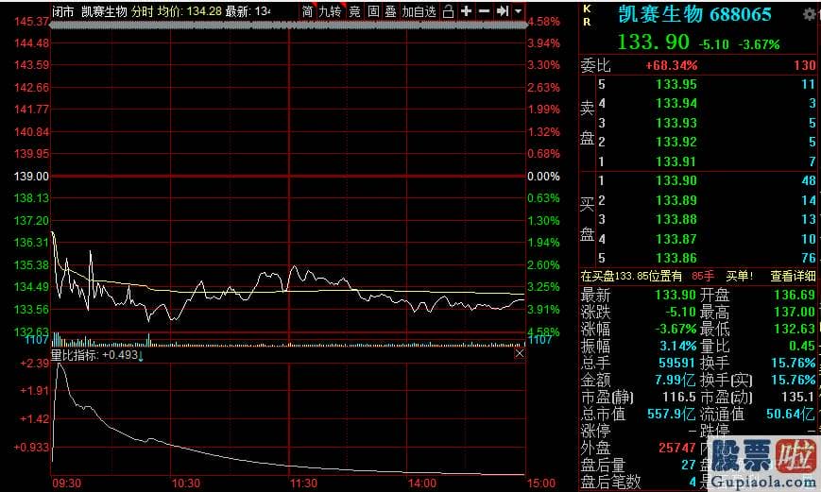Click the jump-to-end arrow icon
This screenshot has height=492, width=821.
click(502, 11)
